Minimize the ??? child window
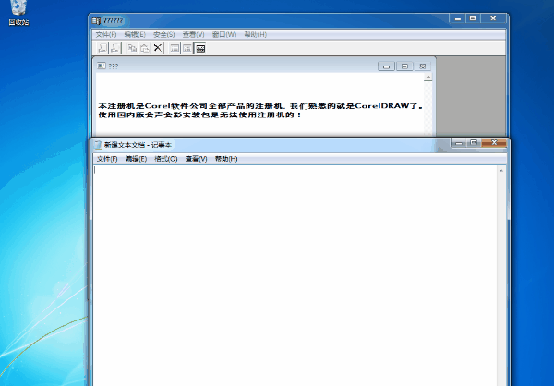The height and width of the screenshot is (386, 554). (386, 66)
